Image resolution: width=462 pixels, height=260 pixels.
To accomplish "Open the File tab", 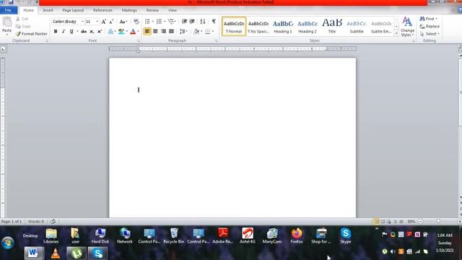I will click(x=8, y=10).
